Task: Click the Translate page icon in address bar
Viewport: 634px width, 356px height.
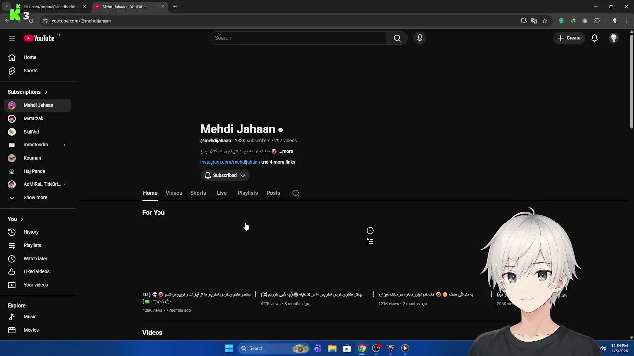Action: 534,21
